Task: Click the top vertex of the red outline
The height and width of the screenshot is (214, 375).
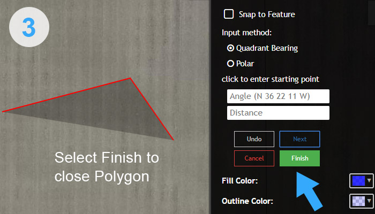Action: tap(130, 78)
